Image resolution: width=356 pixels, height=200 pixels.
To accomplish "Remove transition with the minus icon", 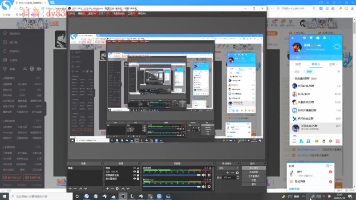I will [232, 172].
